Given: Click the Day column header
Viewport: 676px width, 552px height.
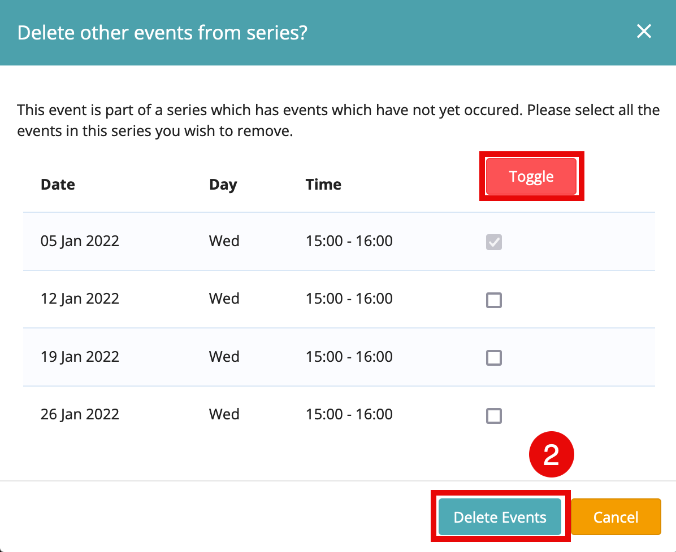Looking at the screenshot, I should pyautogui.click(x=223, y=185).
